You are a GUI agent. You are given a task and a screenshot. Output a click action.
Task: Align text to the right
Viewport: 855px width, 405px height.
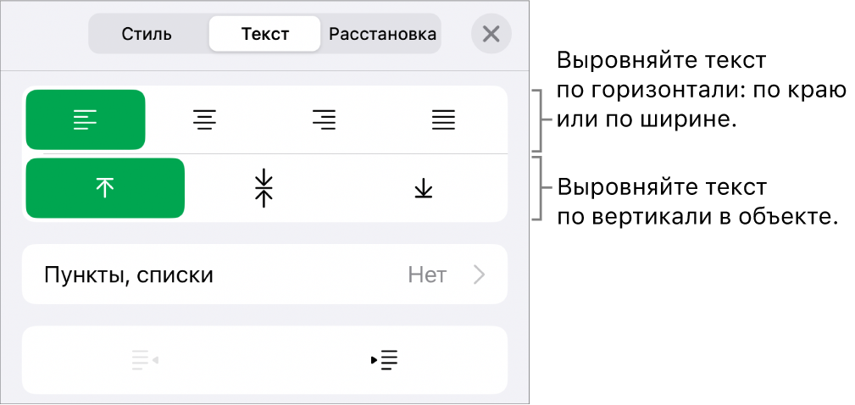click(x=324, y=120)
